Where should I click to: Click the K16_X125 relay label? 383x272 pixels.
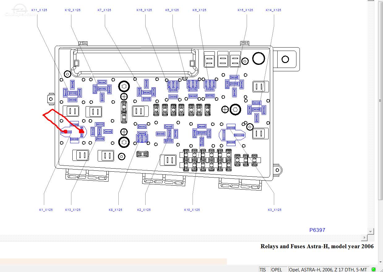click(x=144, y=10)
